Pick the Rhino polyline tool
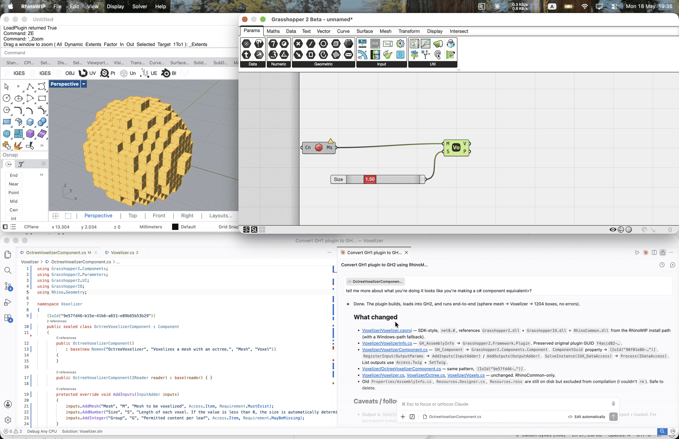The height and width of the screenshot is (439, 679). click(x=30, y=86)
